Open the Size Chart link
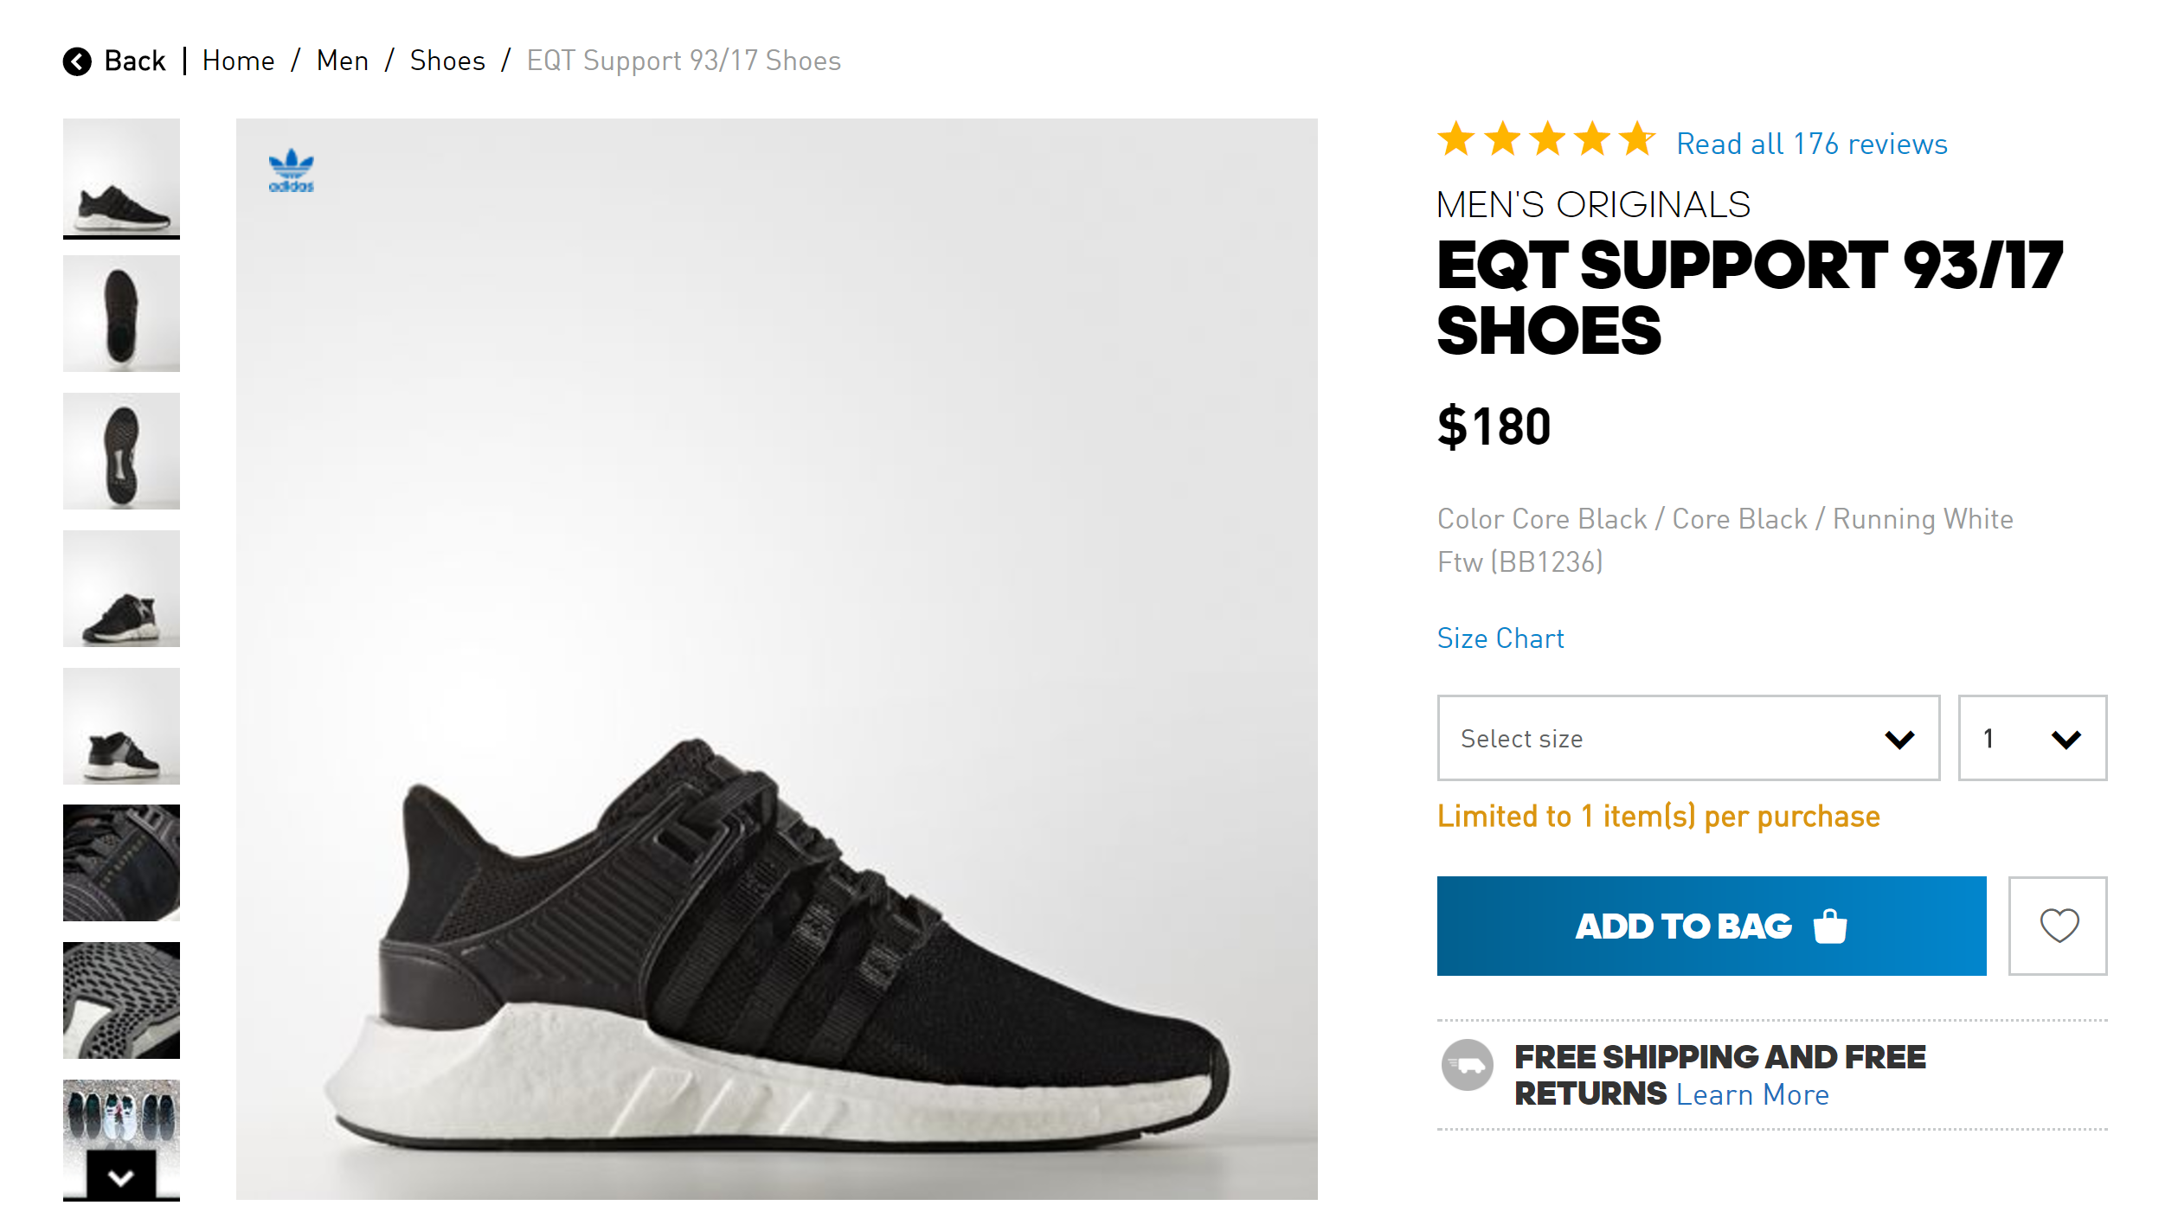 click(x=1500, y=638)
